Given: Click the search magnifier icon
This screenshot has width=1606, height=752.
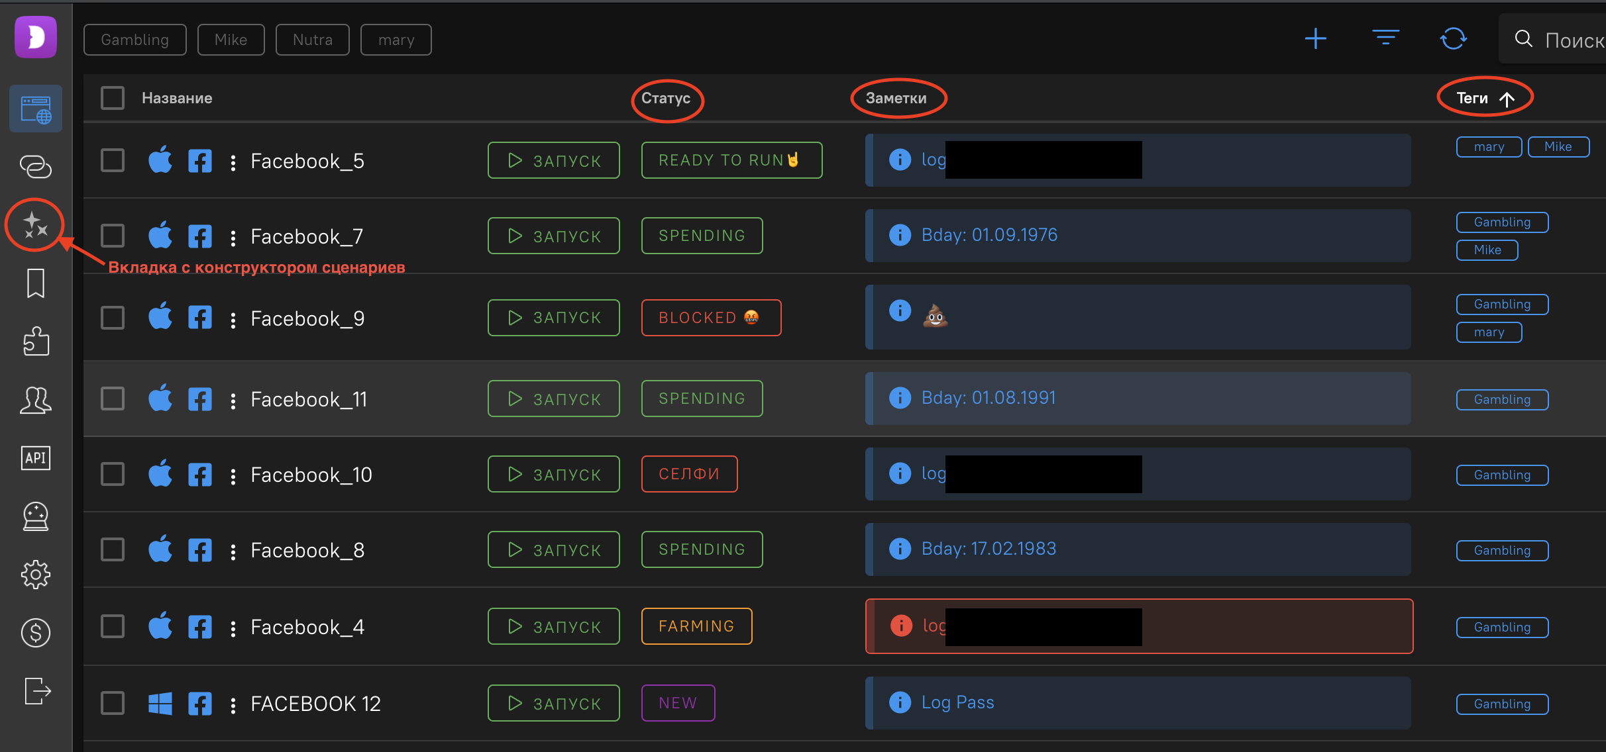Looking at the screenshot, I should pyautogui.click(x=1524, y=39).
